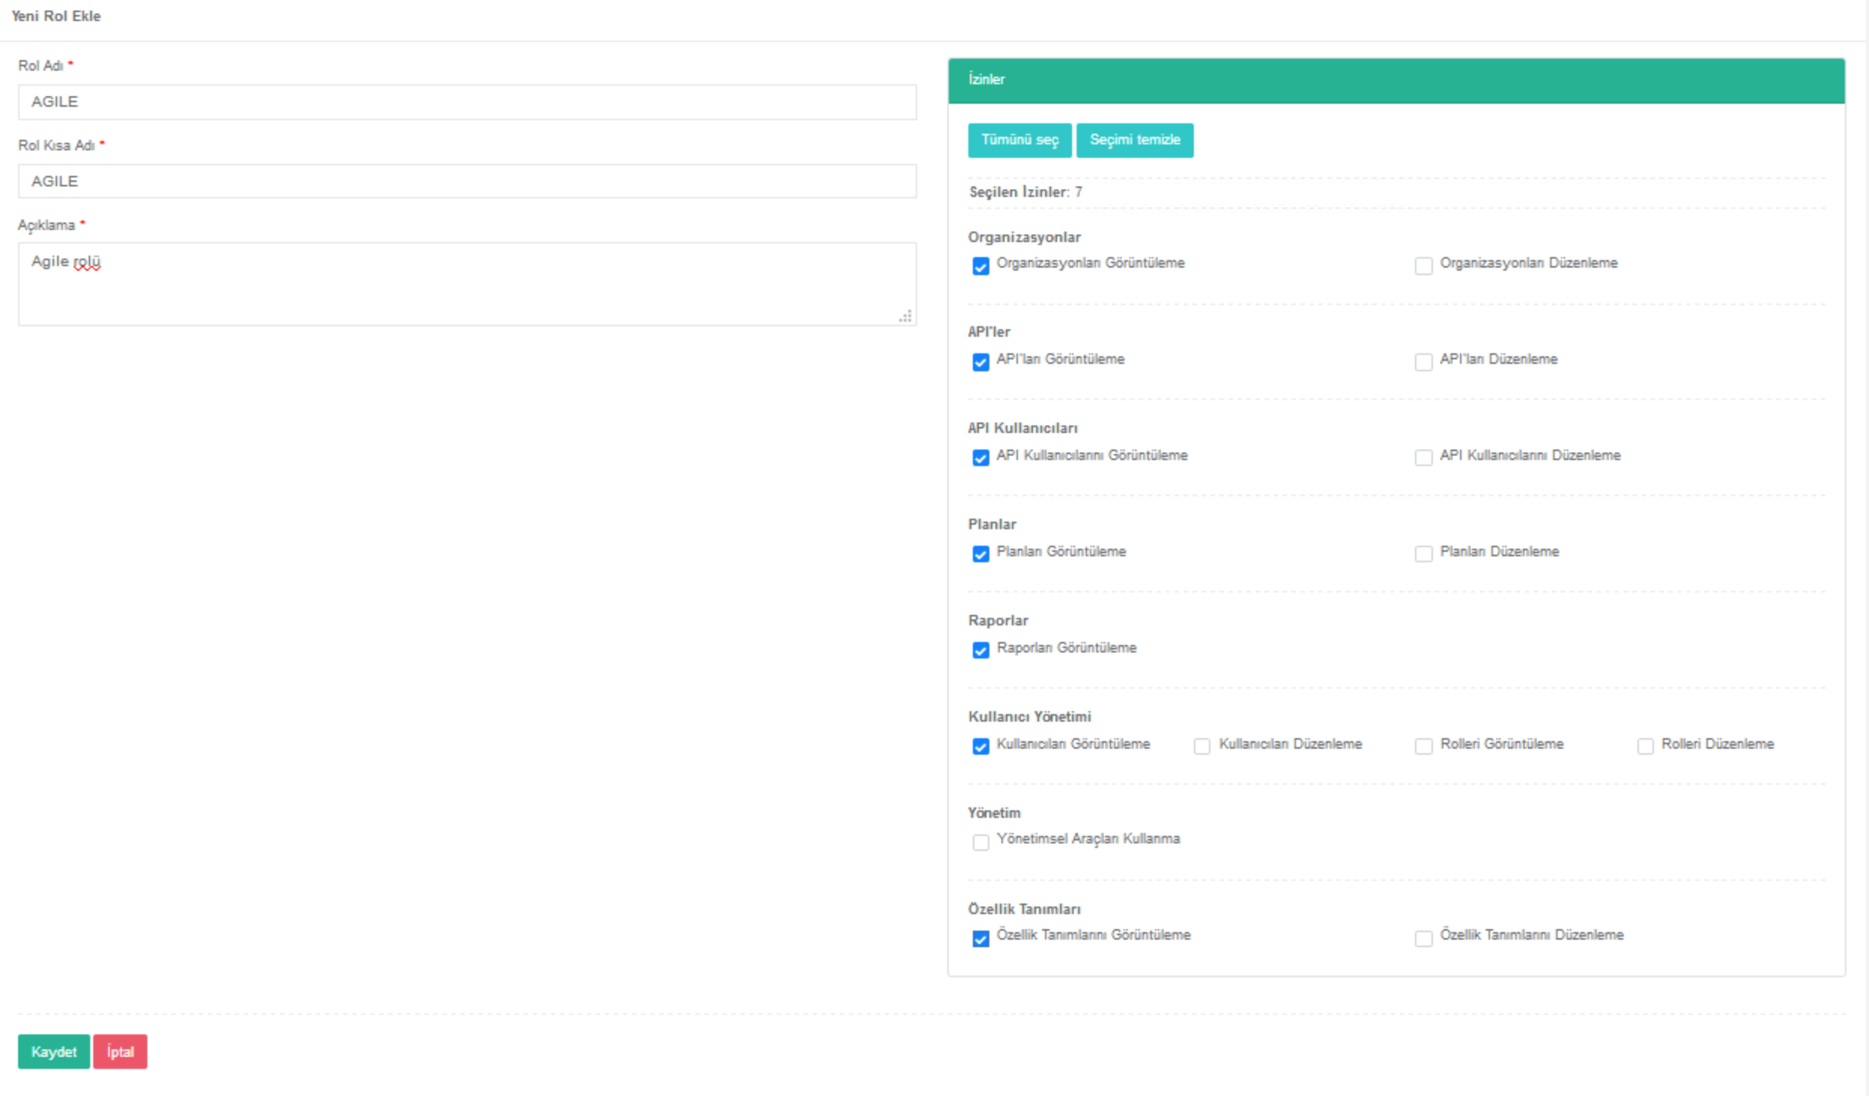This screenshot has height=1096, width=1869.
Task: Uncheck API'ları Görüntüleme checkbox
Action: click(980, 362)
